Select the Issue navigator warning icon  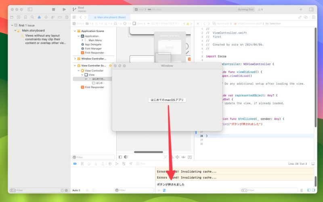[39, 17]
